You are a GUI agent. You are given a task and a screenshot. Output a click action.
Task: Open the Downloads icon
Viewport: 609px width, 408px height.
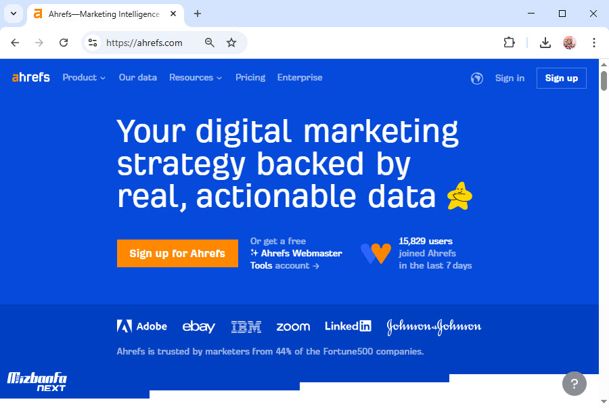coord(545,43)
